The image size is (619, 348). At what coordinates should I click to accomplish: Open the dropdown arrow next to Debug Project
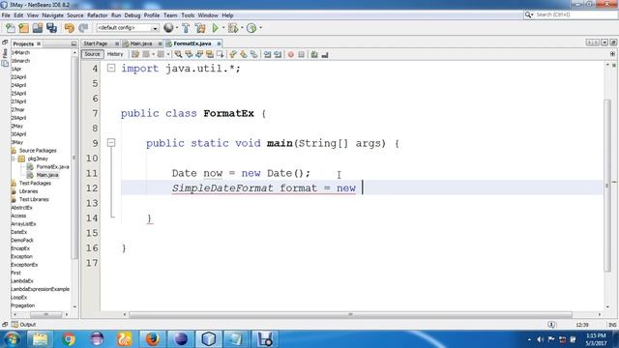click(x=242, y=28)
